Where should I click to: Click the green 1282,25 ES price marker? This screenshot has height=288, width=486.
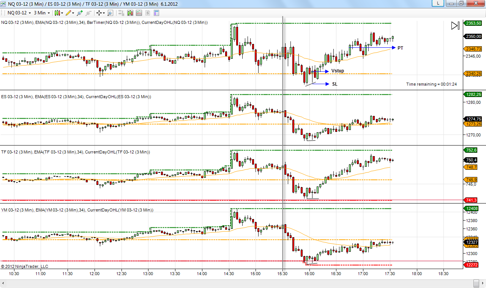(473, 94)
